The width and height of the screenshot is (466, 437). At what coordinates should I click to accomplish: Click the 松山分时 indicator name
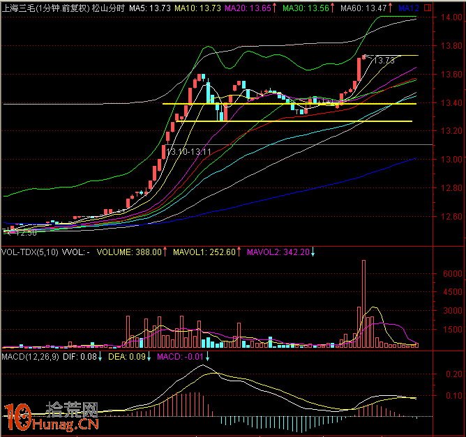click(108, 8)
